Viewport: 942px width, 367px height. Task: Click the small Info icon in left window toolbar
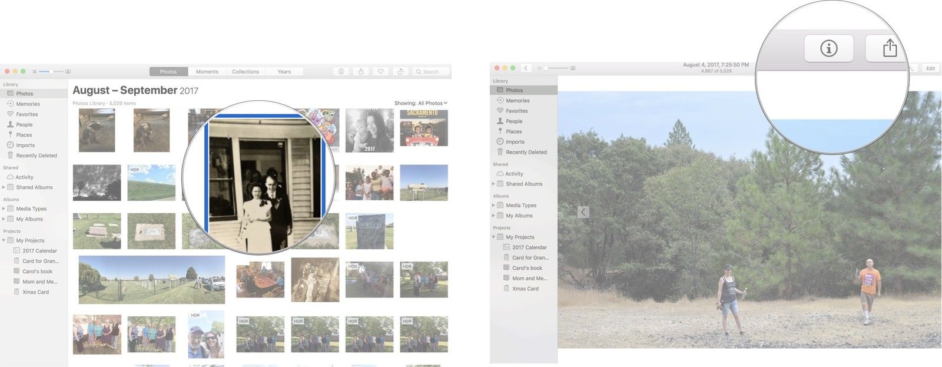point(341,71)
